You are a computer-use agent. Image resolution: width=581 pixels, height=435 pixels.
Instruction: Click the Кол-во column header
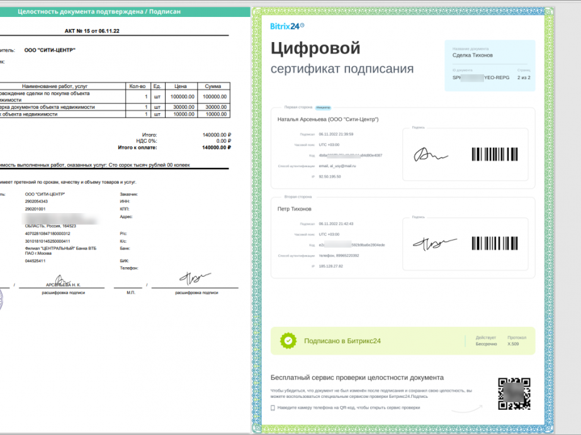pos(137,86)
